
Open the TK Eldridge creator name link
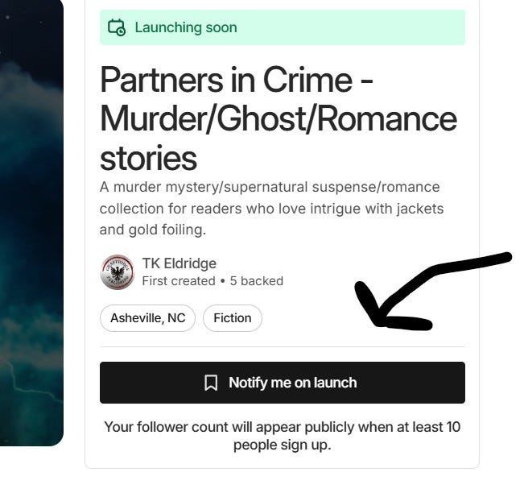pos(179,263)
